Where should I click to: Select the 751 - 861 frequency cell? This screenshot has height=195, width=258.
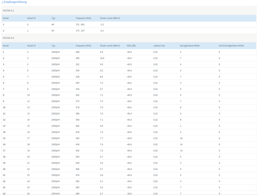80,25
